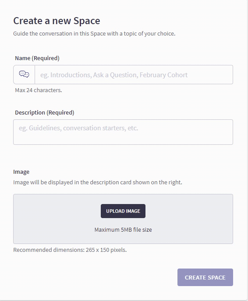This screenshot has height=301, width=248.
Task: Click the 'Create a new Space' heading
Action: 57,21
